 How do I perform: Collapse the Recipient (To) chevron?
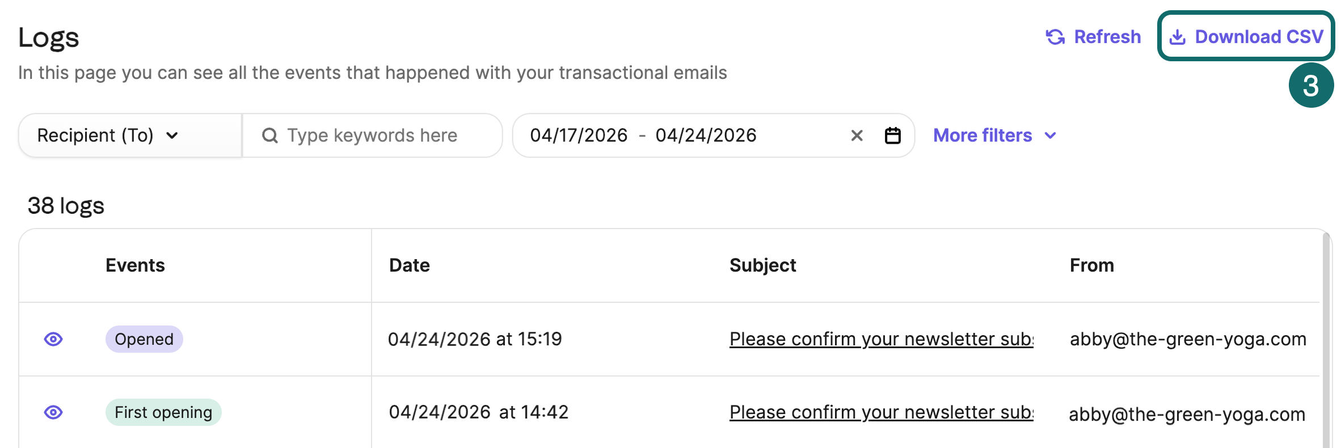[173, 136]
